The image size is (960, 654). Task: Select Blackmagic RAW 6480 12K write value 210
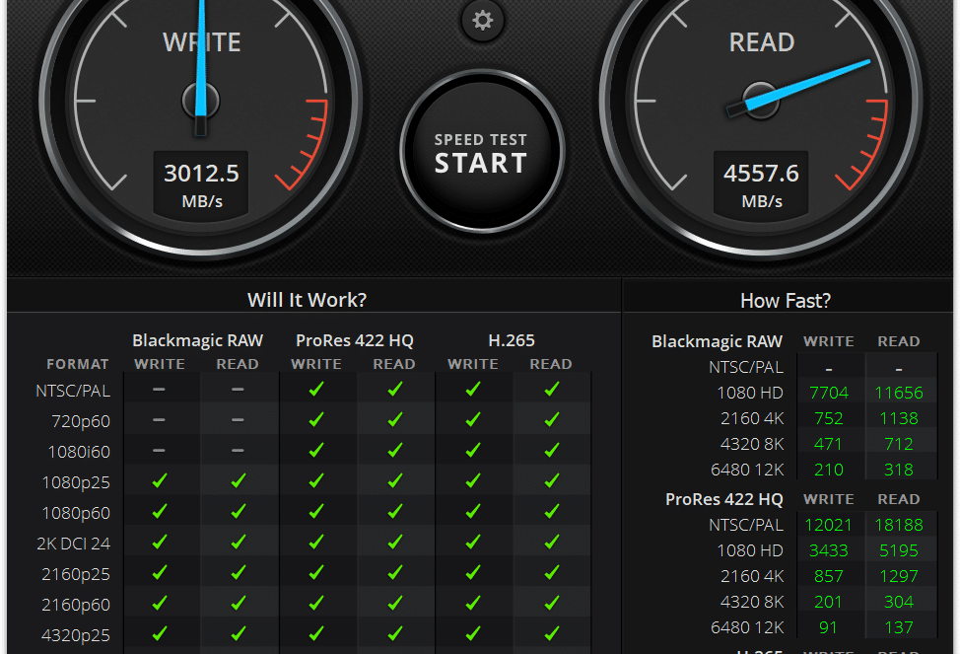(x=828, y=470)
